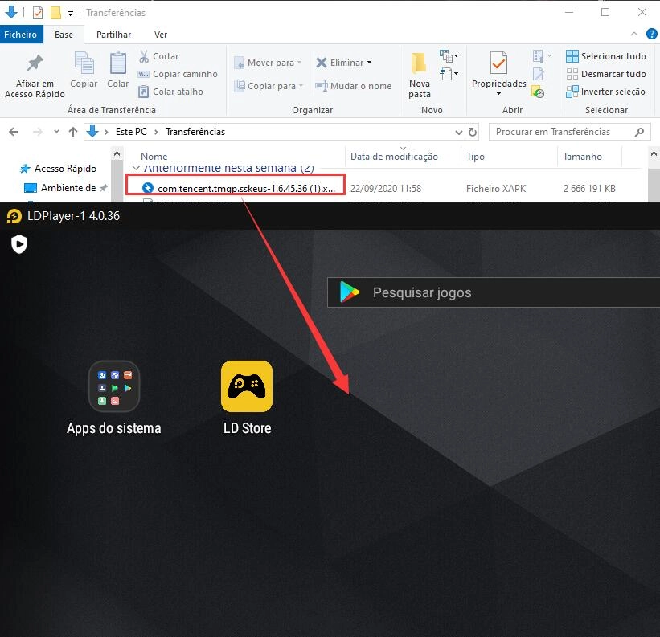Image resolution: width=660 pixels, height=637 pixels.
Task: Open the LD Store app
Action: tap(246, 386)
